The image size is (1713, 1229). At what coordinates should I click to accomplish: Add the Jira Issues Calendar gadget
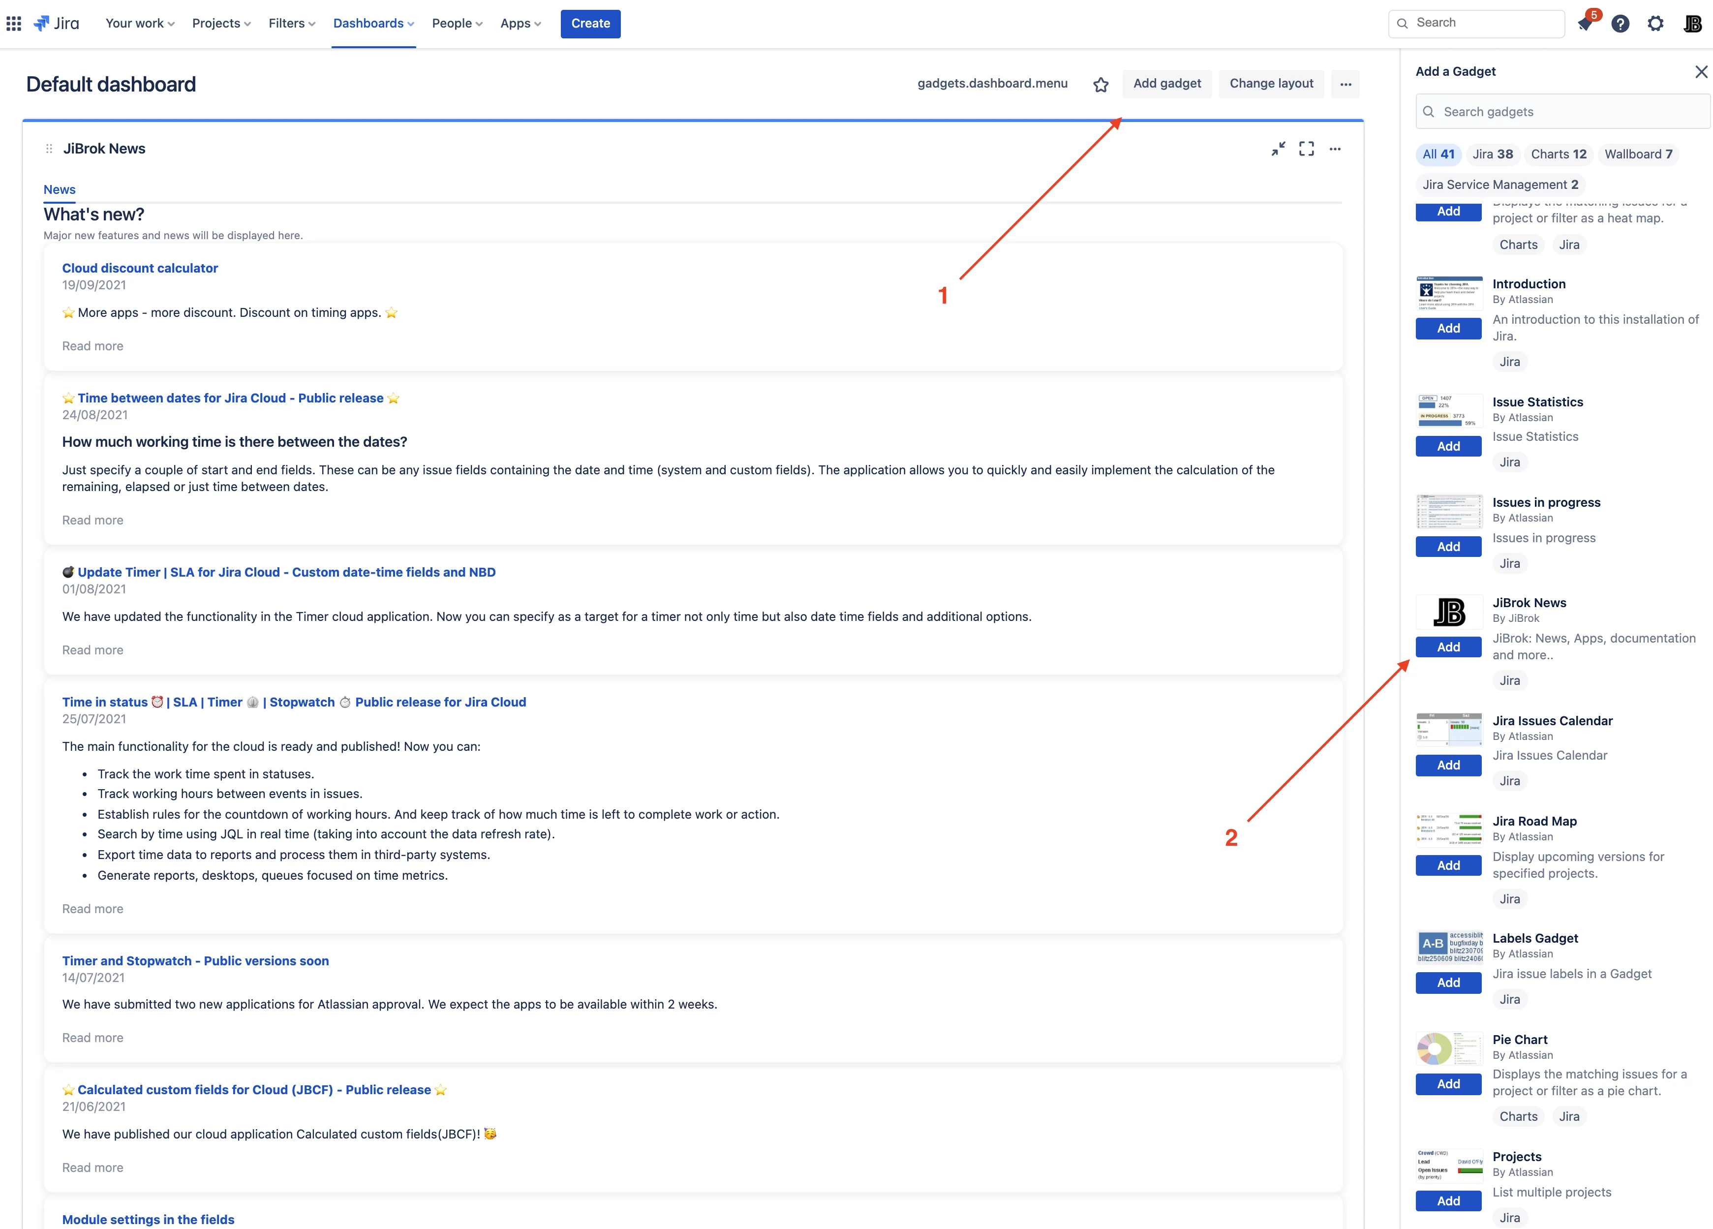[1449, 765]
